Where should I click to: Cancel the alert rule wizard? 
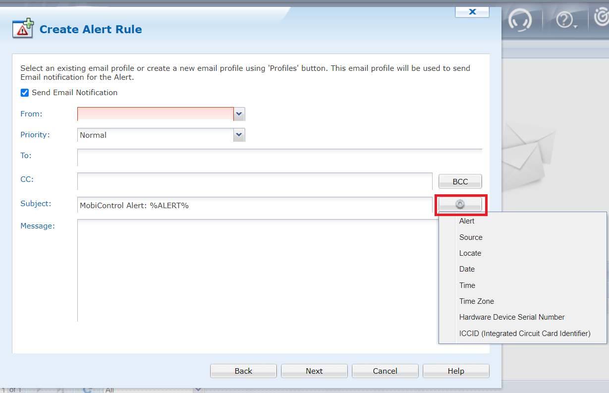point(385,371)
